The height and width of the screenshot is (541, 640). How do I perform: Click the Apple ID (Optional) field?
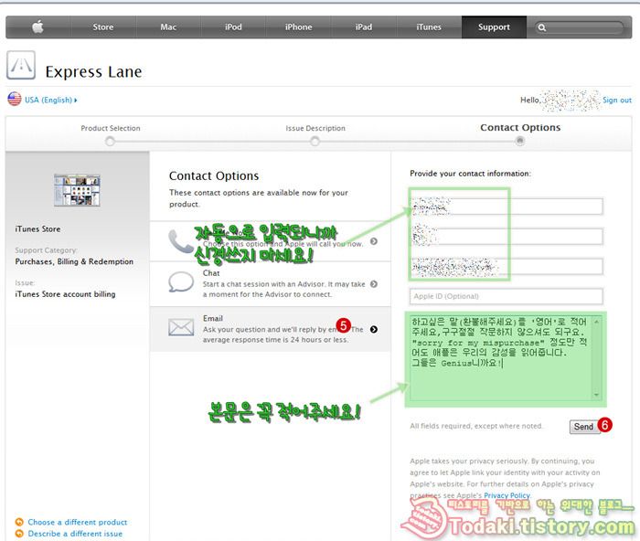507,296
